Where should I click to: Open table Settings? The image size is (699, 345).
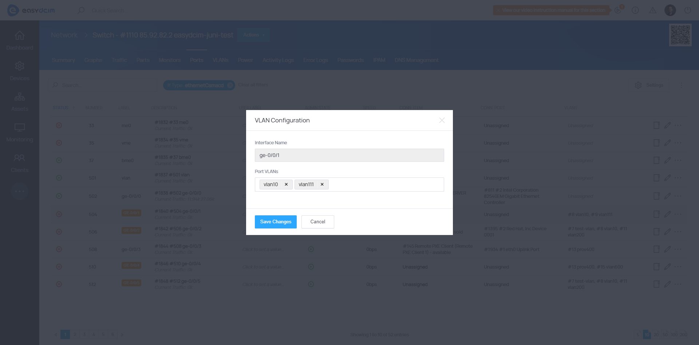[649, 85]
